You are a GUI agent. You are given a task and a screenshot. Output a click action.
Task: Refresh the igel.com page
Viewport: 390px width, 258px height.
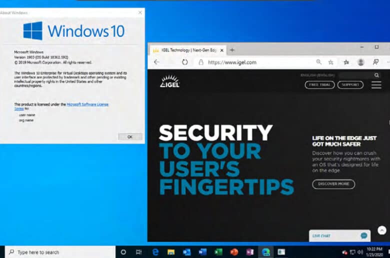click(x=184, y=62)
